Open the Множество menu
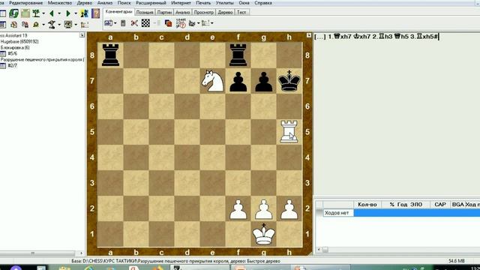The height and width of the screenshot is (270, 480). point(60,3)
